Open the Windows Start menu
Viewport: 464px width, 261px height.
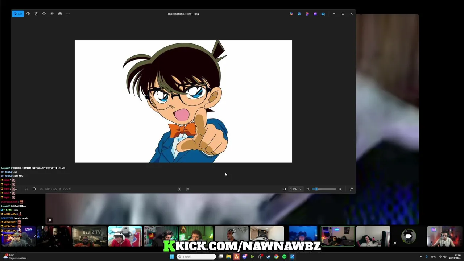coord(172,257)
